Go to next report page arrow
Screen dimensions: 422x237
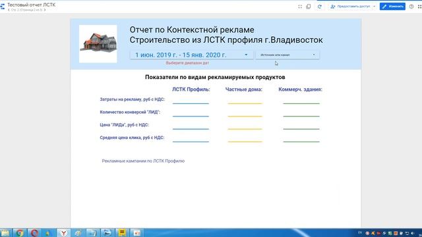click(x=45, y=10)
